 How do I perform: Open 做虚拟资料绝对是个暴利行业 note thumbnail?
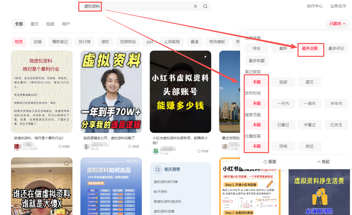(42, 92)
